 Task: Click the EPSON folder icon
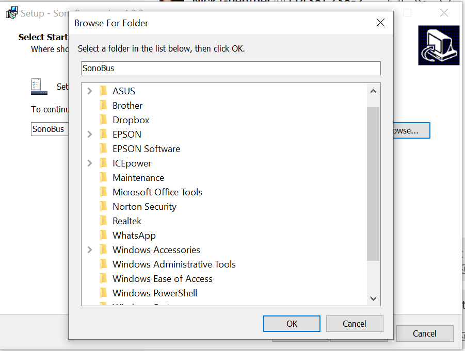click(x=103, y=134)
